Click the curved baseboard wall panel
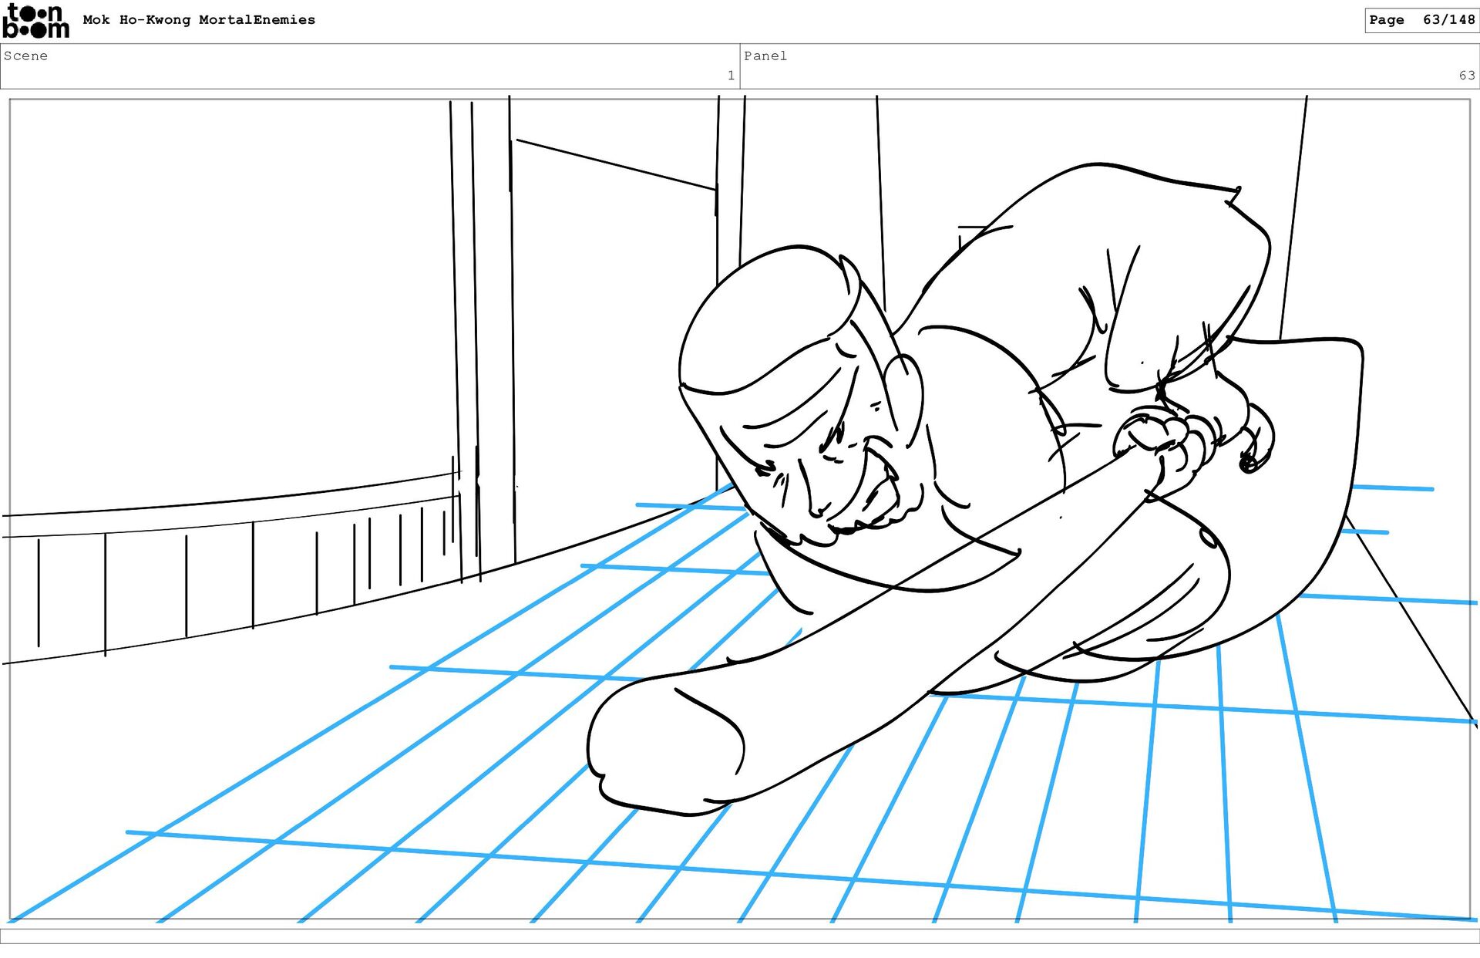Screen dimensions: 1480x958 pyautogui.click(x=231, y=571)
